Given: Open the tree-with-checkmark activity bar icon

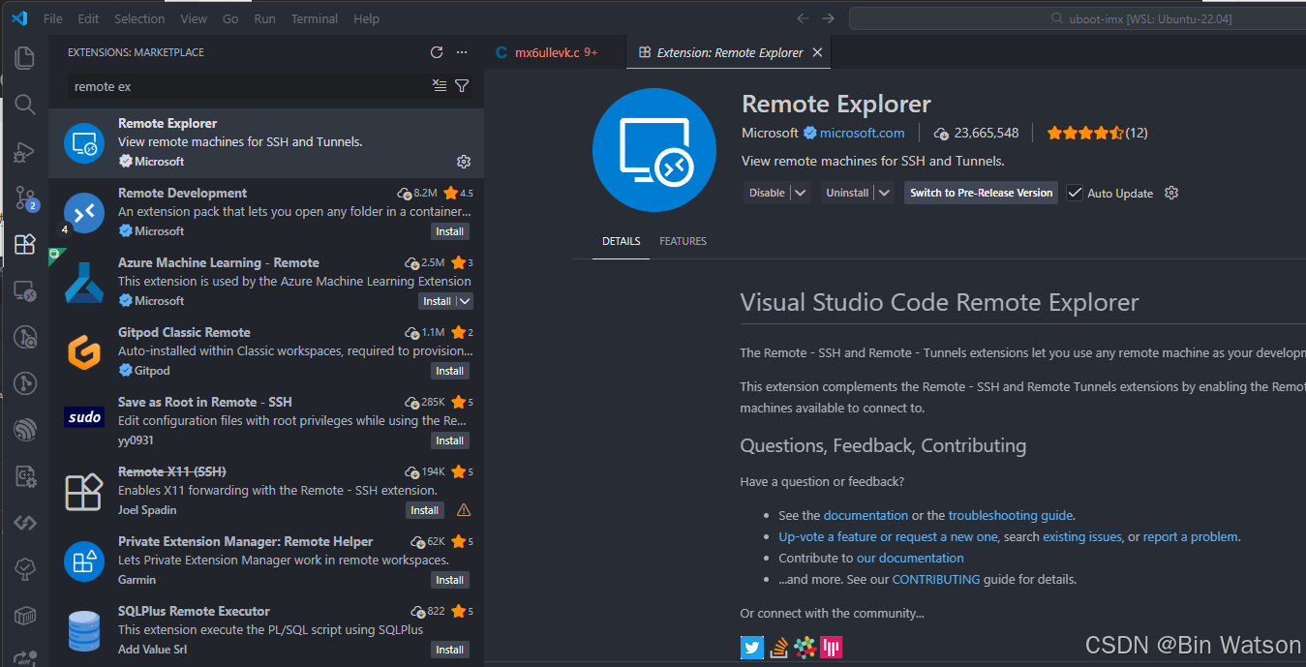Looking at the screenshot, I should pyautogui.click(x=25, y=569).
